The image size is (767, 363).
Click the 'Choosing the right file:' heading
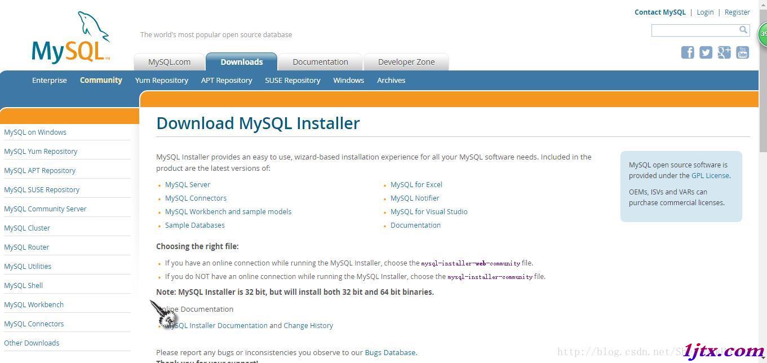[x=197, y=246]
